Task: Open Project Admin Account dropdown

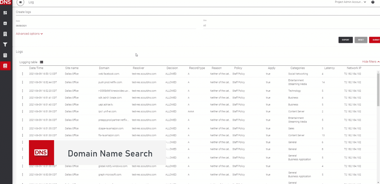Action: click(x=350, y=2)
